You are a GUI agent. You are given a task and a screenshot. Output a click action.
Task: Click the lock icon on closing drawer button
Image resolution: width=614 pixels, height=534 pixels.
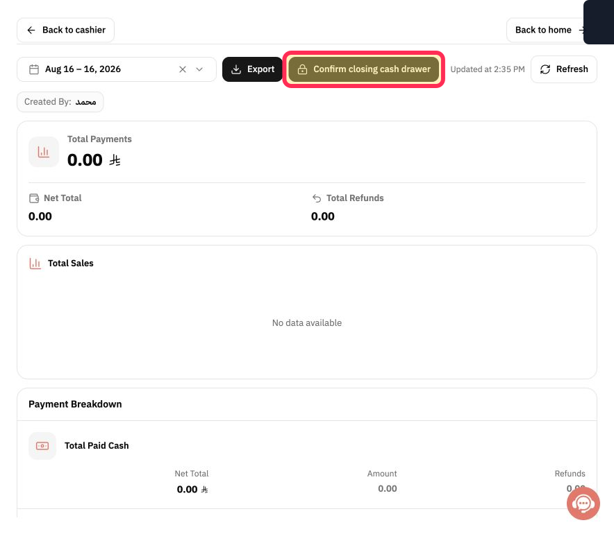click(x=302, y=69)
